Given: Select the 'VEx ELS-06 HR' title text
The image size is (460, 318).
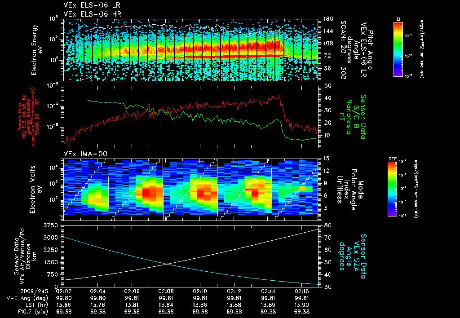Looking at the screenshot, I should pos(92,14).
